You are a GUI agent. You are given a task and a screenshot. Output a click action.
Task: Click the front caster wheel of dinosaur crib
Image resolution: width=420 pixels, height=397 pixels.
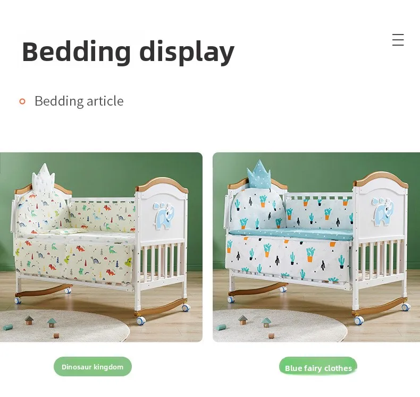coord(141,320)
